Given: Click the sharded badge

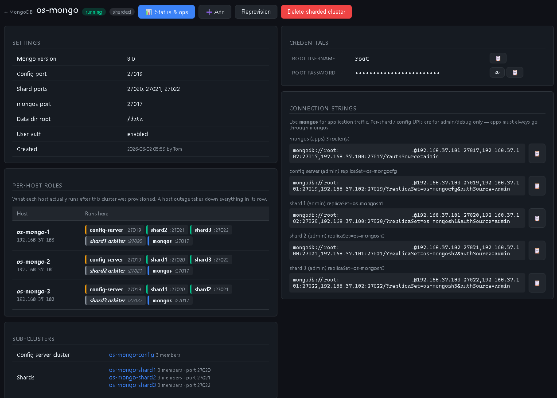Looking at the screenshot, I should coord(122,12).
